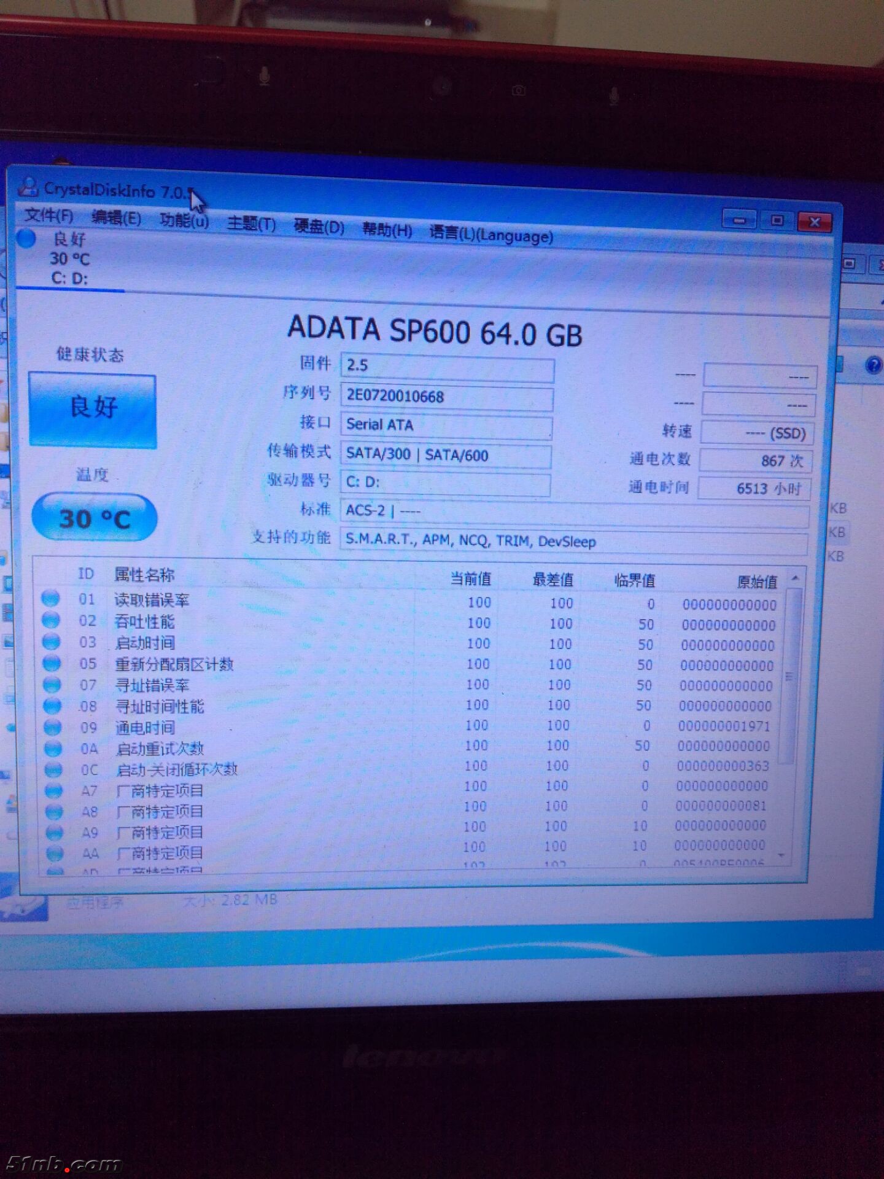Click the ADATA SP600 64.0 GB drive title
The image size is (884, 1179).
[x=435, y=331]
